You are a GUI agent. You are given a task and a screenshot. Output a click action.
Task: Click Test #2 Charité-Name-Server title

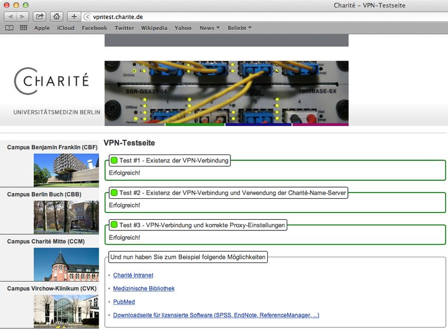coord(232,193)
